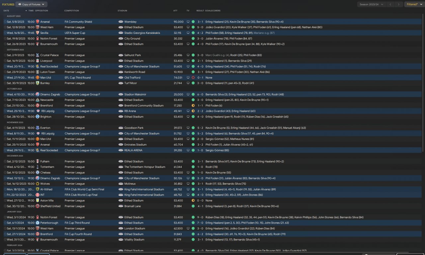Open the Sevilla opposition link
The width and height of the screenshot is (425, 255).
click(45, 33)
